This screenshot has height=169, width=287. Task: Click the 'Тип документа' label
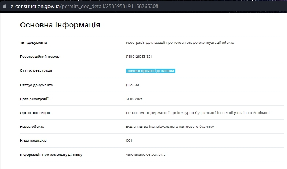(x=34, y=43)
